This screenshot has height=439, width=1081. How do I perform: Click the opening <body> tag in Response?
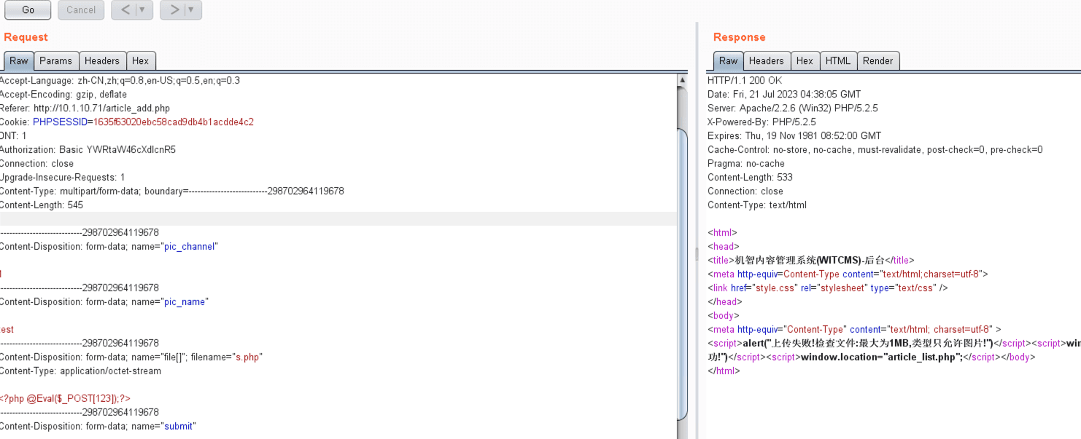click(x=723, y=316)
